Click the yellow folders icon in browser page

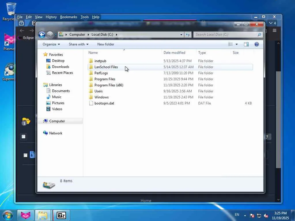(26, 121)
